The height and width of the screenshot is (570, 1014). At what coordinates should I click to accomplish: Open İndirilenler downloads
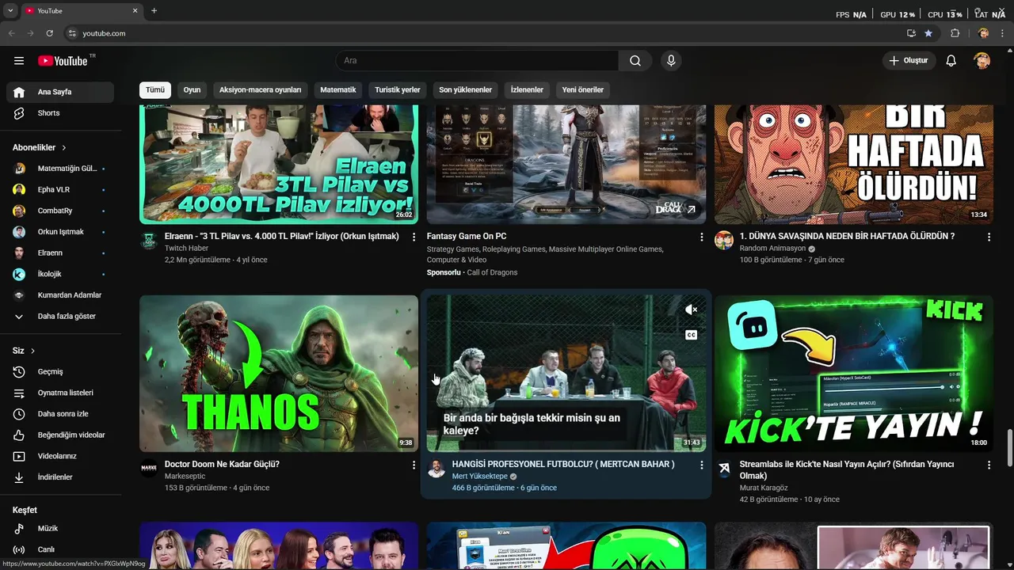pyautogui.click(x=60, y=477)
